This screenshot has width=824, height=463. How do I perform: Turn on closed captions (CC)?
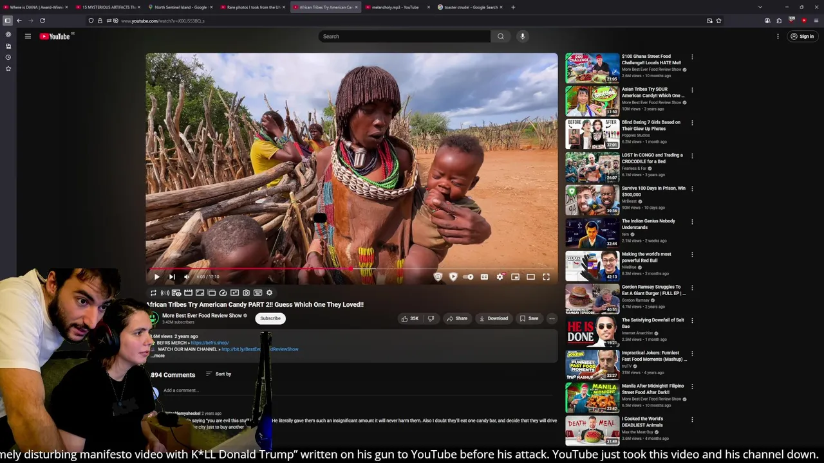click(x=484, y=277)
